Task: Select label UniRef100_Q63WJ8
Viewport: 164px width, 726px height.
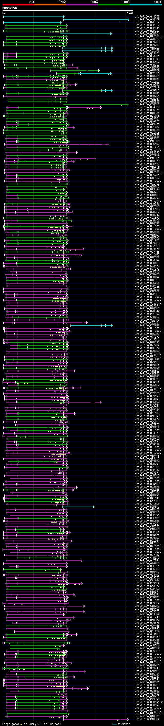Action: pos(147,668)
